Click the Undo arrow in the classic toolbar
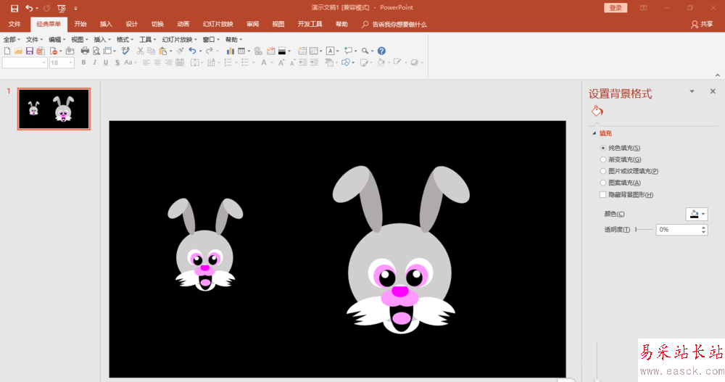725x382 pixels. coord(192,51)
